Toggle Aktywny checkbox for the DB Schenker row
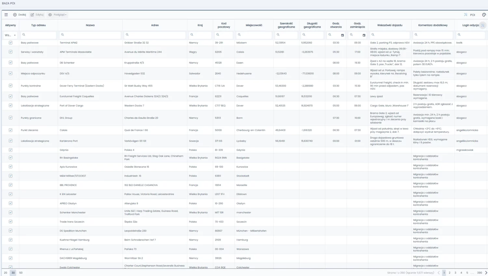This screenshot has height=276, width=488. tap(10, 63)
